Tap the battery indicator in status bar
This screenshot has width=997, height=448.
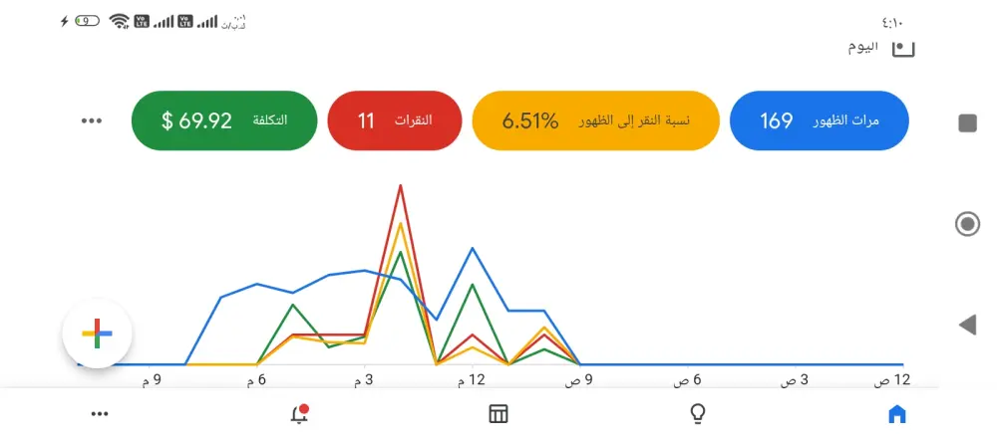click(x=87, y=21)
